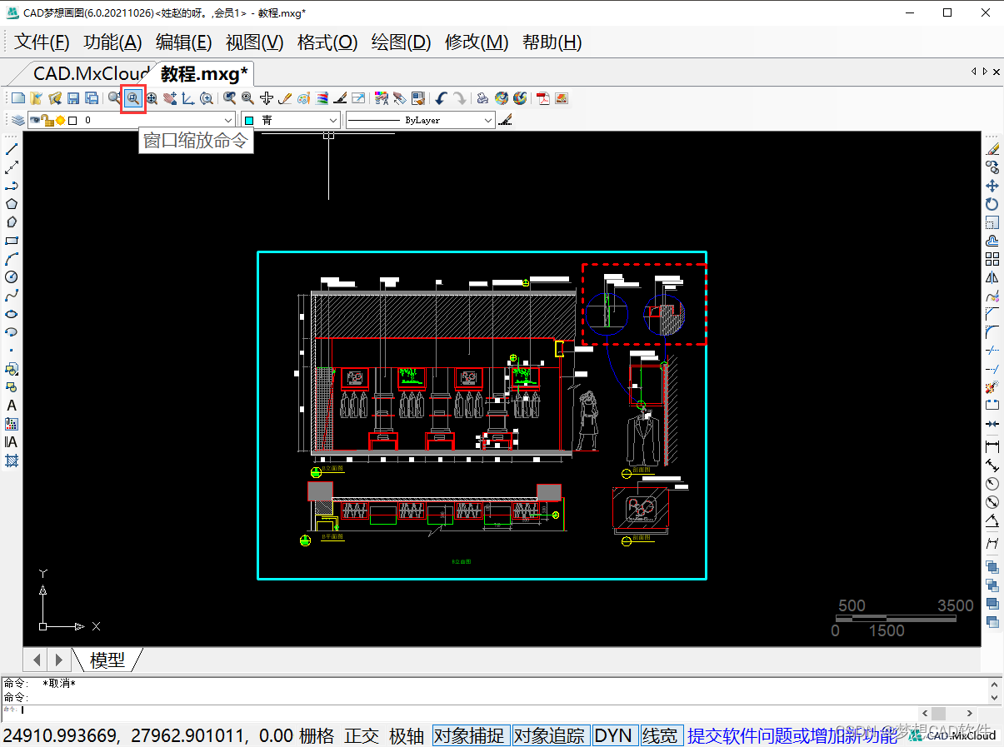Open the layer selection dropdown
The height and width of the screenshot is (747, 1004).
(x=229, y=119)
